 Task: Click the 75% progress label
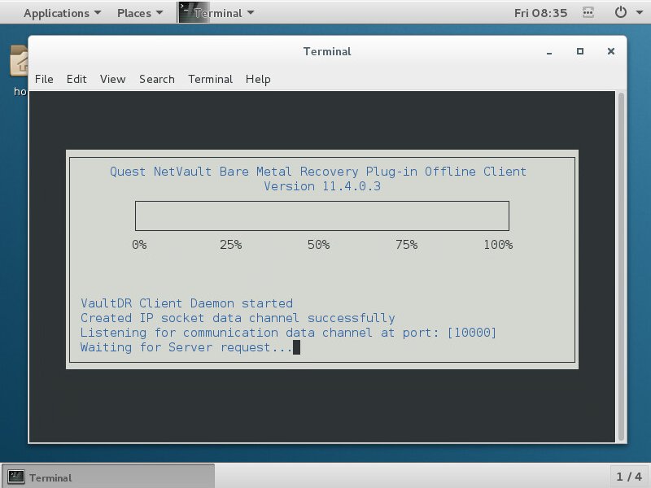coord(406,245)
